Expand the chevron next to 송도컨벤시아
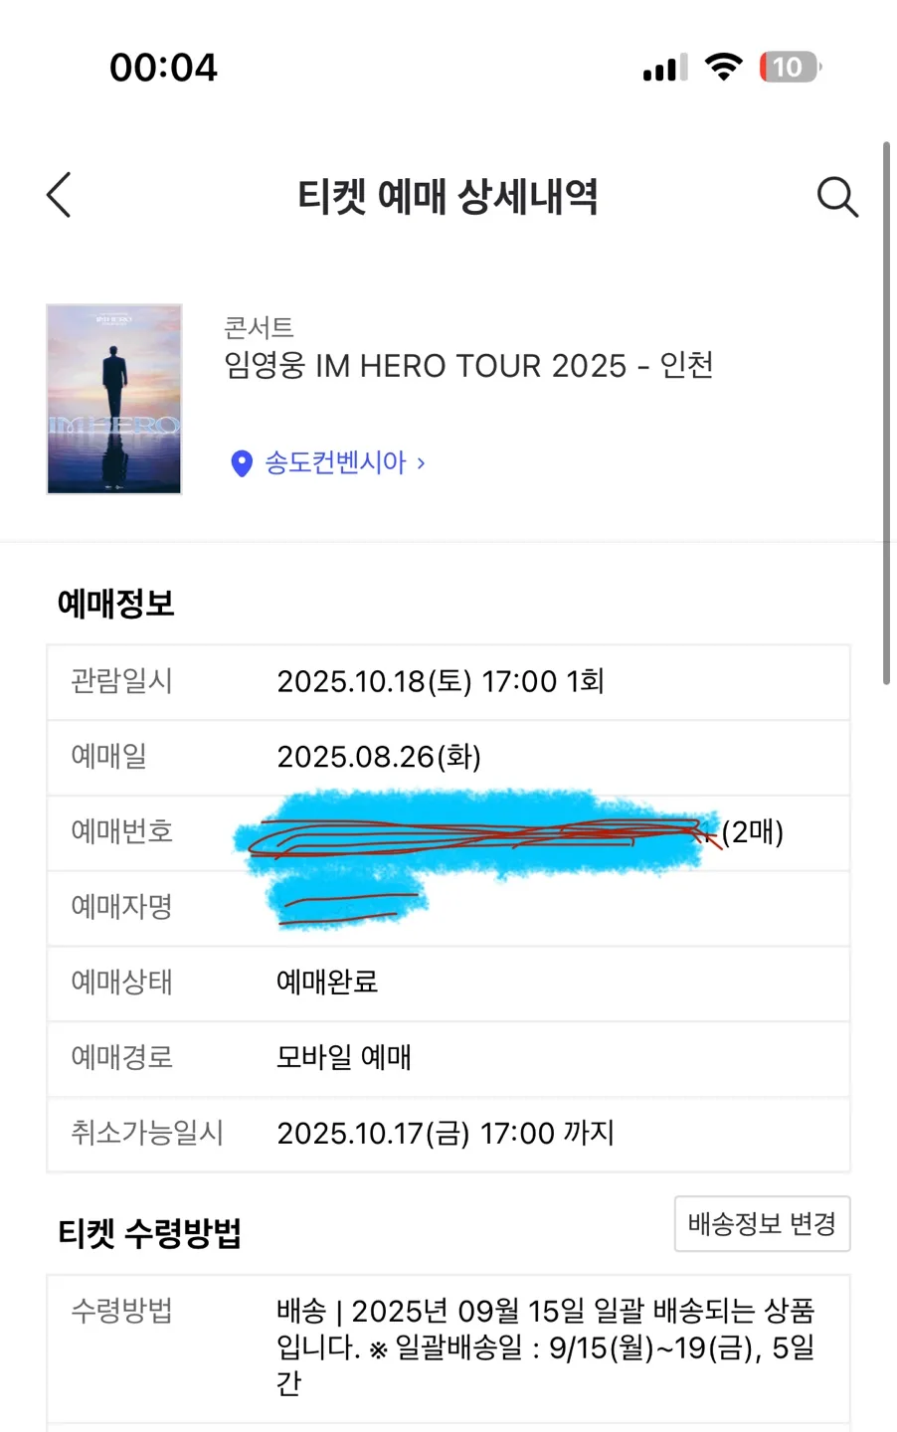Viewport: 897px width, 1432px height. tap(422, 463)
